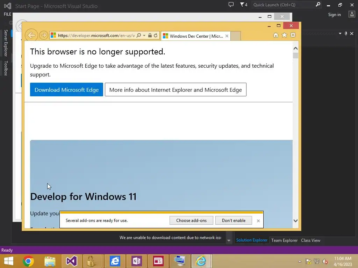Click Quick Launch magnifier icon
Image resolution: width=358 pixels, height=268 pixels.
click(317, 5)
